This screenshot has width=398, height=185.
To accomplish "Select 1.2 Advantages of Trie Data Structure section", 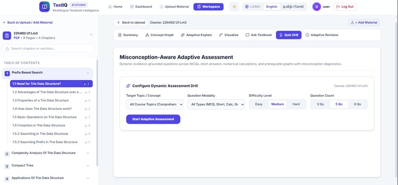I will pyautogui.click(x=51, y=92).
